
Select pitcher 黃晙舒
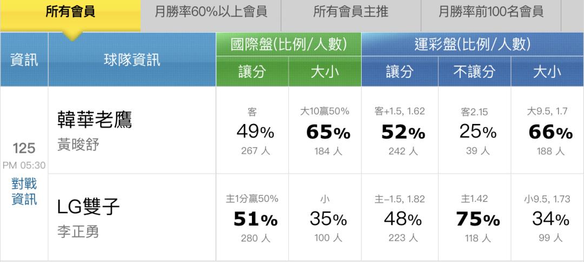coord(78,145)
